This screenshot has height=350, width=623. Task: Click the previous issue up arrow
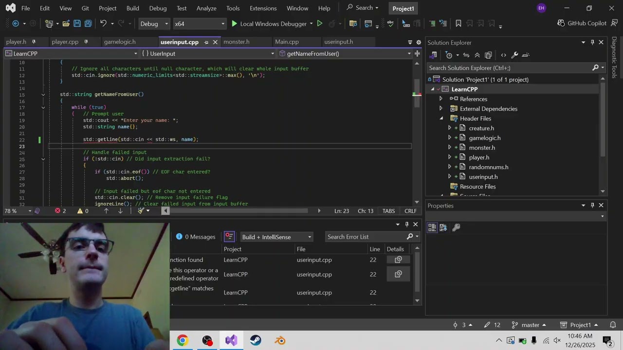click(x=106, y=211)
